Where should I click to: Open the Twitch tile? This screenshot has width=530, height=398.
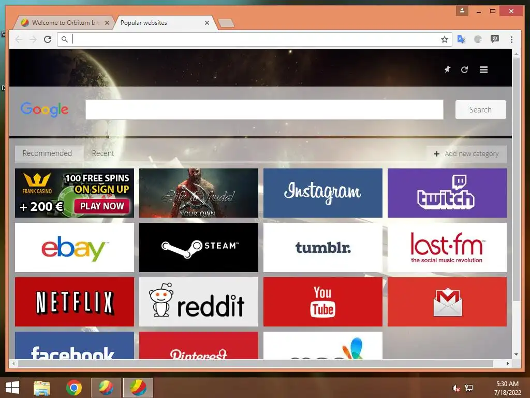(447, 193)
